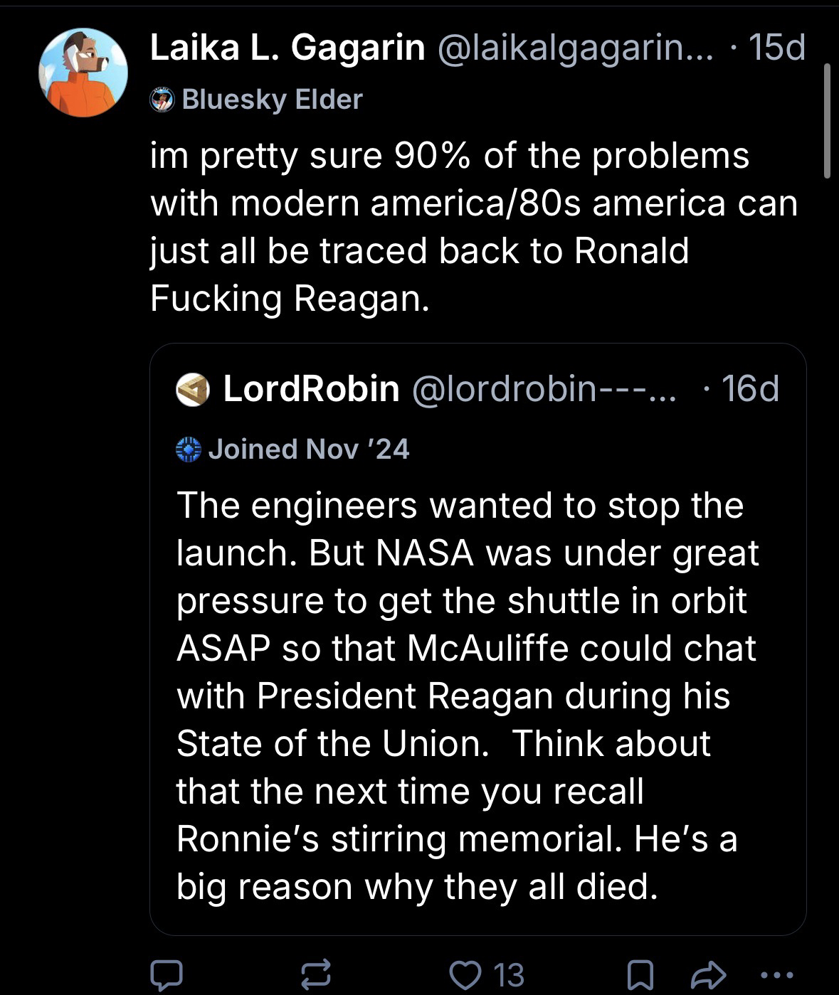839x995 pixels.
Task: Click LordRobin's small avatar icon
Action: point(193,389)
